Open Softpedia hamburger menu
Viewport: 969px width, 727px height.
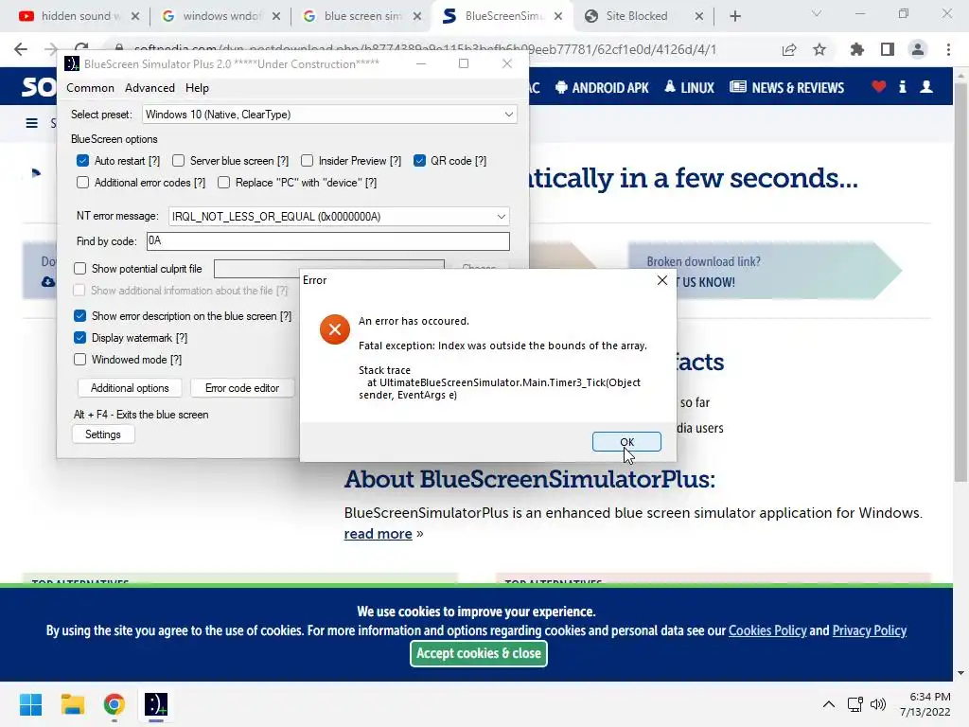point(31,123)
